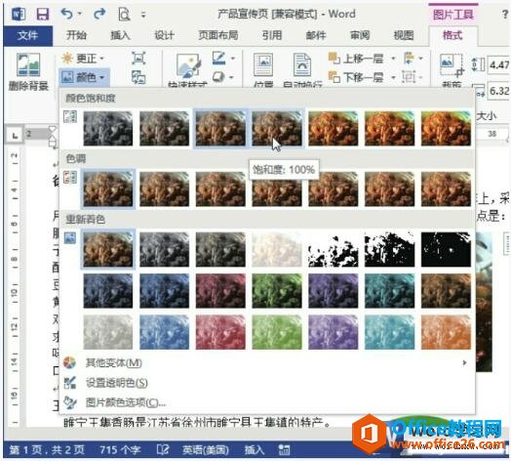This screenshot has width=511, height=461.
Task: Click the Save icon in the quick access toolbar
Action: 43,15
